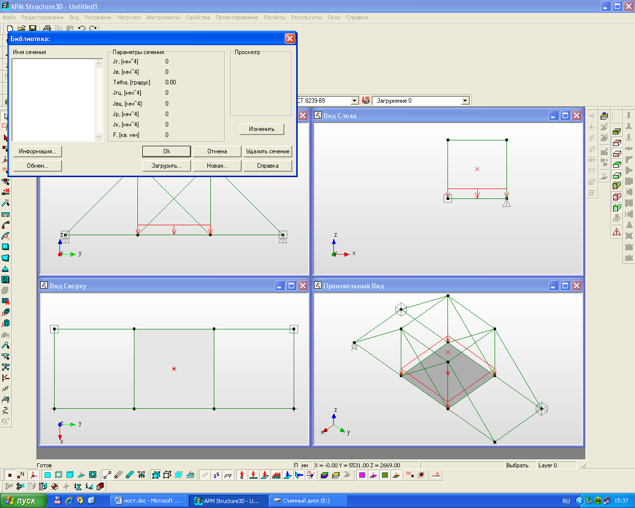
Task: Close the Библиотека dialog with the red X
Action: tap(290, 39)
